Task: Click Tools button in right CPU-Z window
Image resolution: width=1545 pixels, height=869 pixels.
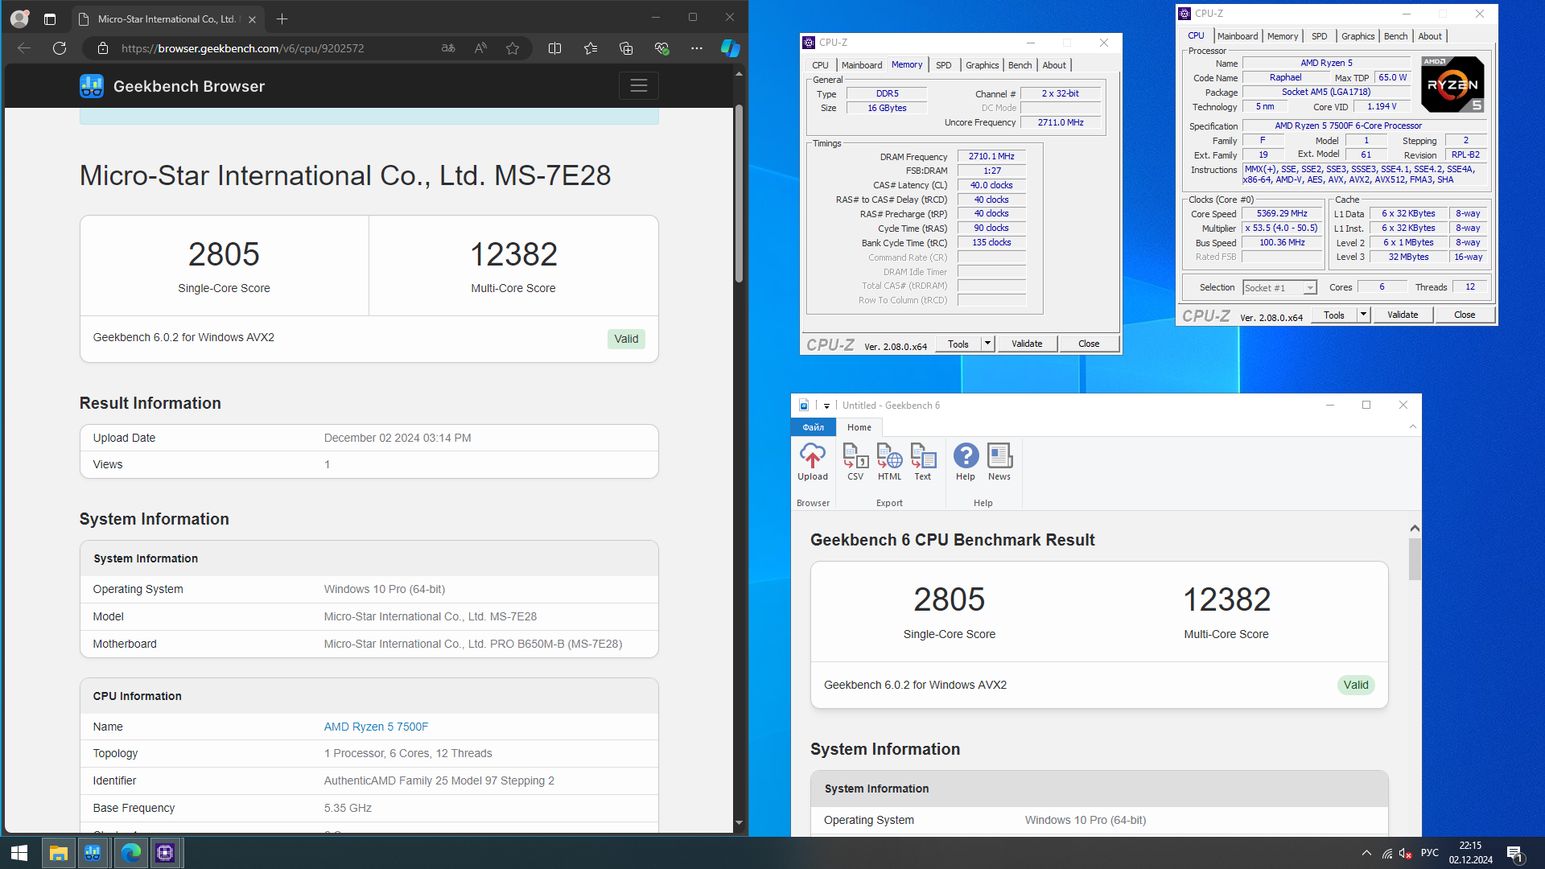Action: coord(1334,315)
